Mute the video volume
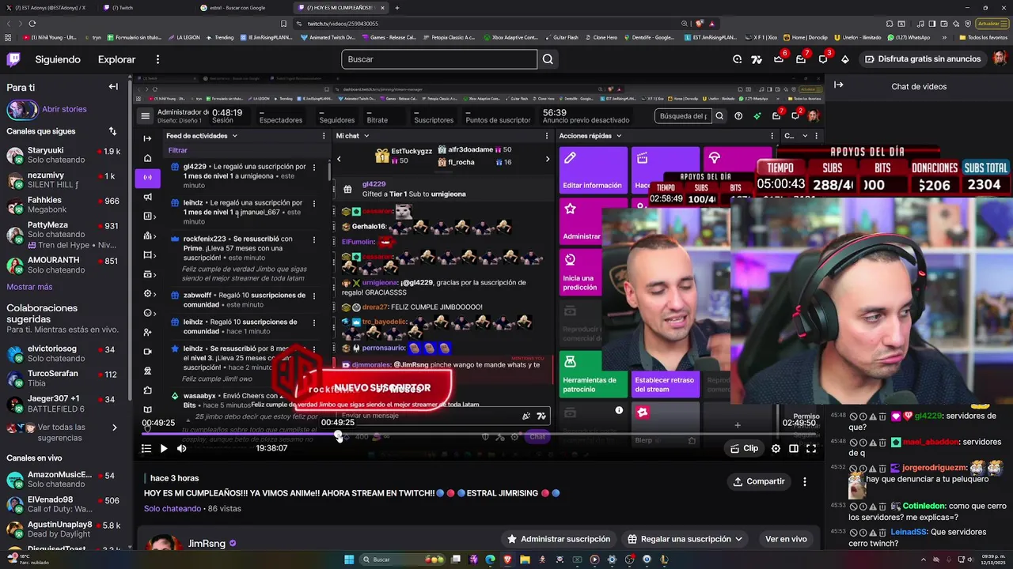1013x569 pixels. click(181, 449)
